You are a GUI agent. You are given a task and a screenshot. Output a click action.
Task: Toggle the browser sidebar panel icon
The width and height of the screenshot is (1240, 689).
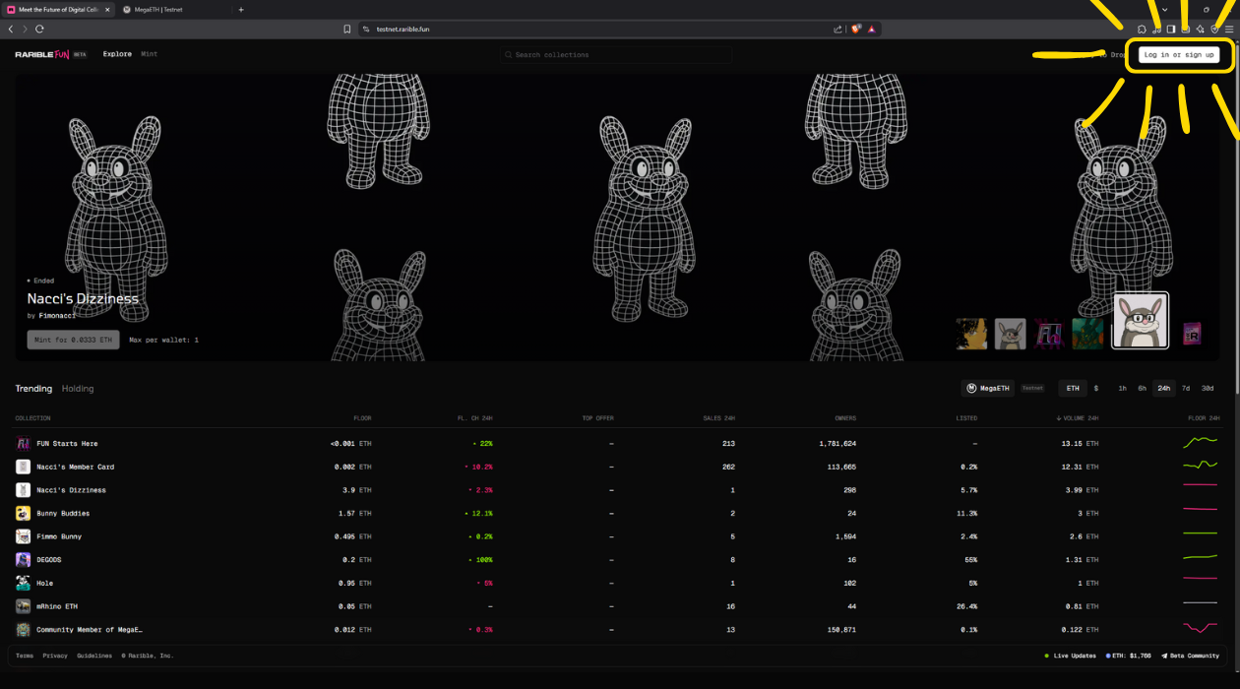click(1171, 30)
